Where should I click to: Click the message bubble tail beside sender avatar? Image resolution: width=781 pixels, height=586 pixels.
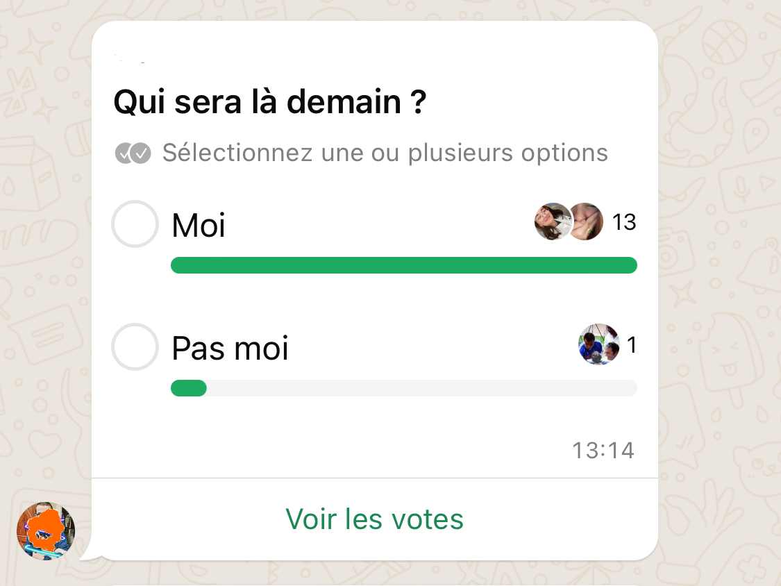coord(90,553)
